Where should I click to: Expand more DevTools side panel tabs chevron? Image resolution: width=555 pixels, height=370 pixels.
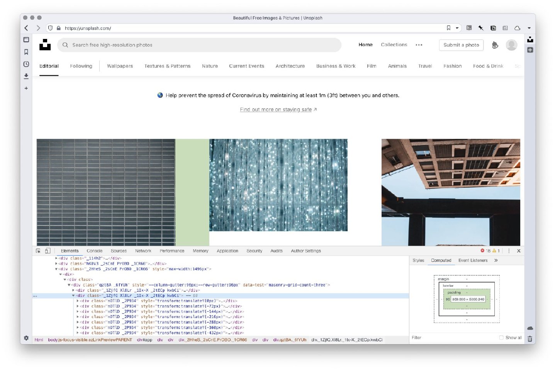[x=496, y=261]
